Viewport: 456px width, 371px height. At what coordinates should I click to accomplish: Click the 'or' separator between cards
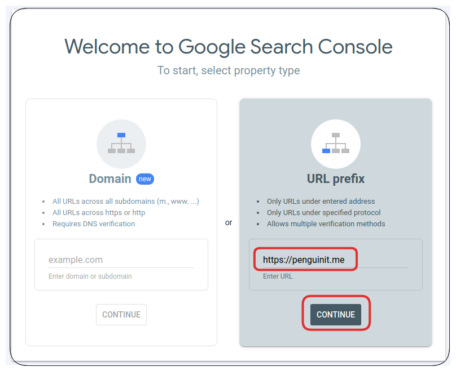click(229, 222)
